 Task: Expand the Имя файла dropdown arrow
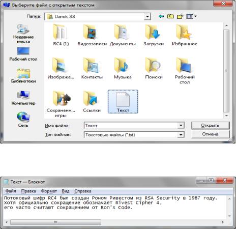[x=181, y=126]
